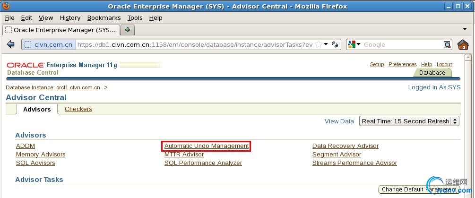Open the Real Time refresh dropdown
Screen dimensions: 475x198
coord(409,121)
